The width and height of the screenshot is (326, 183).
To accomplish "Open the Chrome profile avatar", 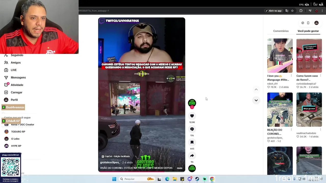I will coord(316,11).
